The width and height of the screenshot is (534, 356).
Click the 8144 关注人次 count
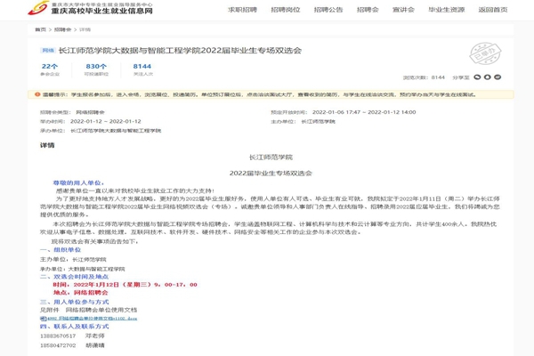pos(142,69)
